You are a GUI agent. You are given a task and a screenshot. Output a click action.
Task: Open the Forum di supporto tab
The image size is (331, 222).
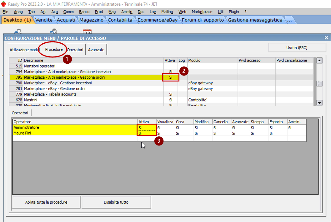pos(203,20)
